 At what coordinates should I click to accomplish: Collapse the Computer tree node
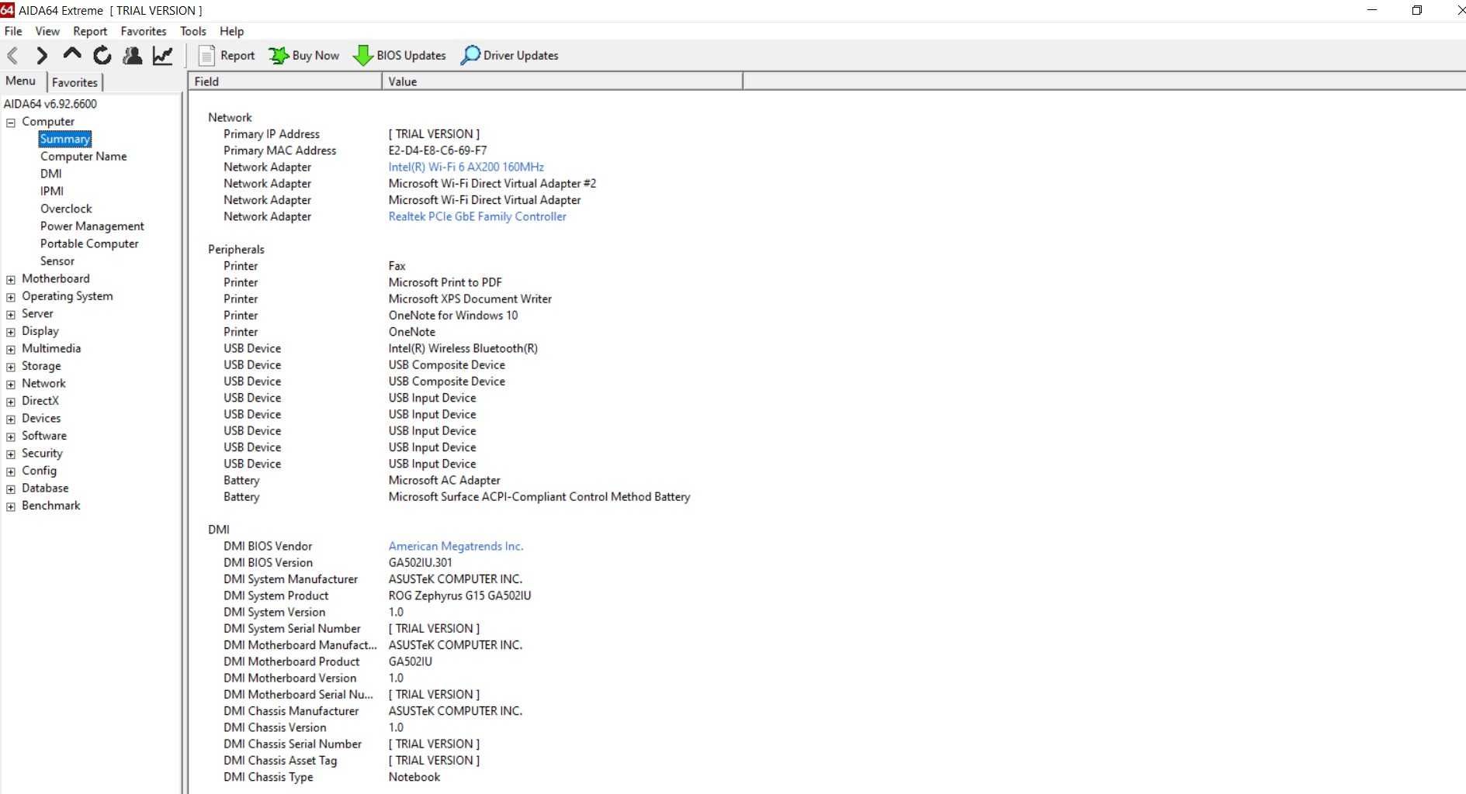click(x=11, y=123)
